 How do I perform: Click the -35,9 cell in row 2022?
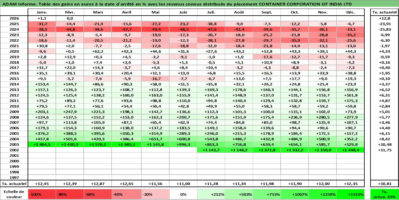294,40
